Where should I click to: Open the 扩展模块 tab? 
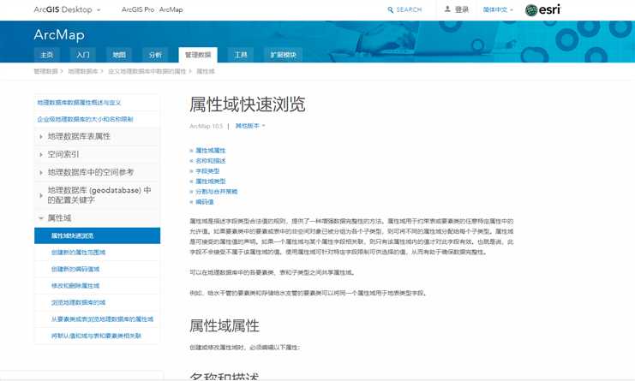pyautogui.click(x=284, y=55)
